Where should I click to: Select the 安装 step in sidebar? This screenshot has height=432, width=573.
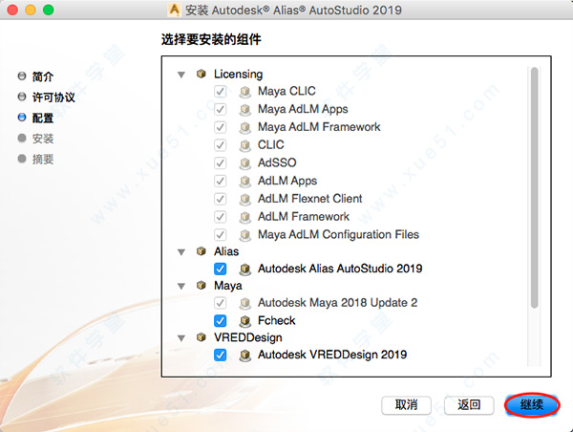click(43, 139)
